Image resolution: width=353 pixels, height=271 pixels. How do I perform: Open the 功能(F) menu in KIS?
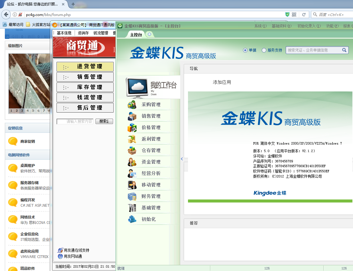(332, 26)
